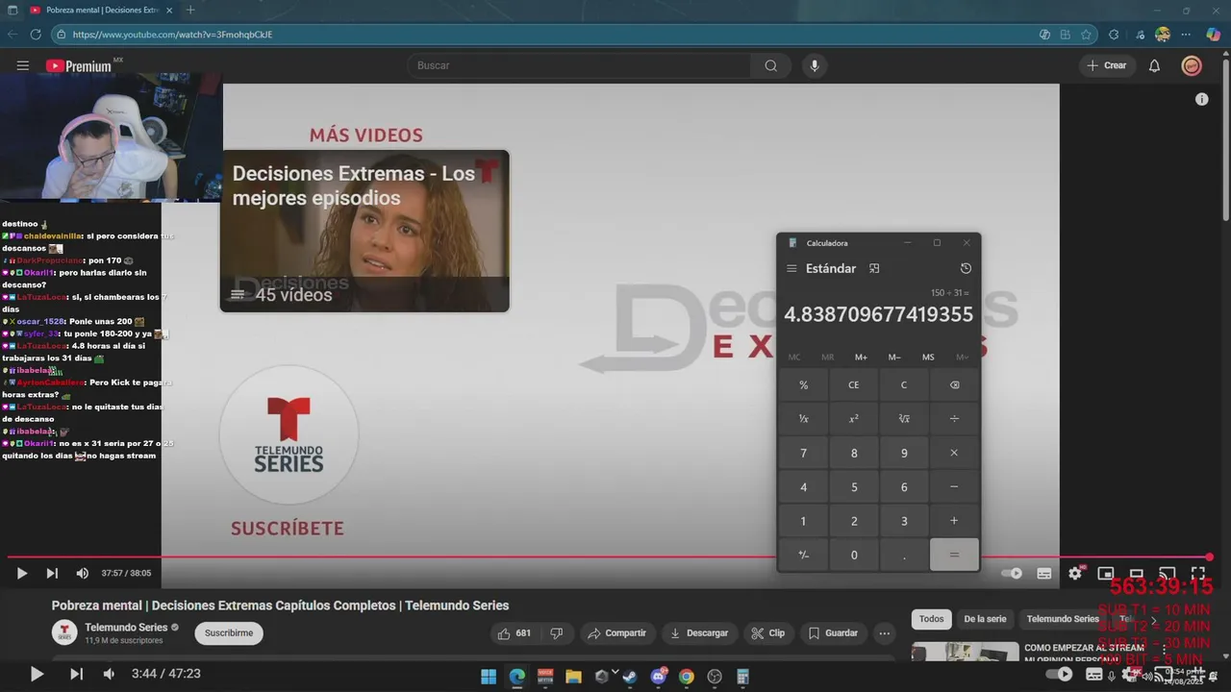The image size is (1231, 692).
Task: Click the Calculator backspace key
Action: [954, 384]
